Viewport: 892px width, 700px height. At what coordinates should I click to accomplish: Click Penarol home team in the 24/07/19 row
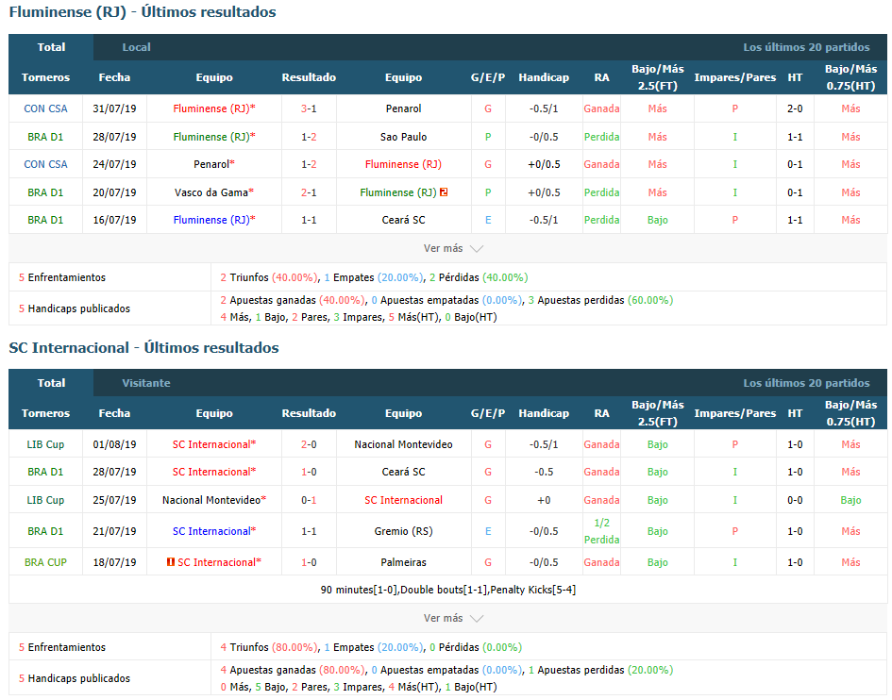(211, 164)
